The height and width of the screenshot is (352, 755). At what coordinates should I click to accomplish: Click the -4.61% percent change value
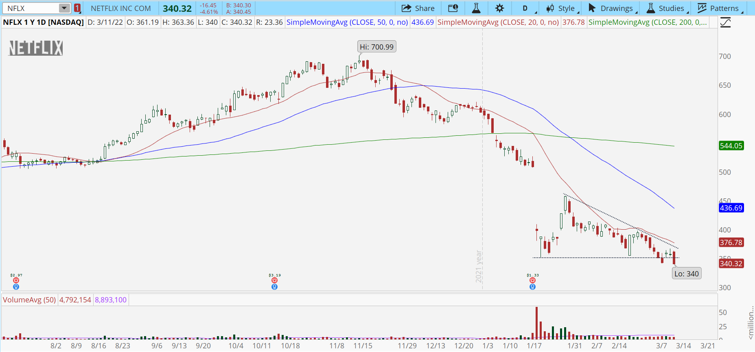[209, 12]
